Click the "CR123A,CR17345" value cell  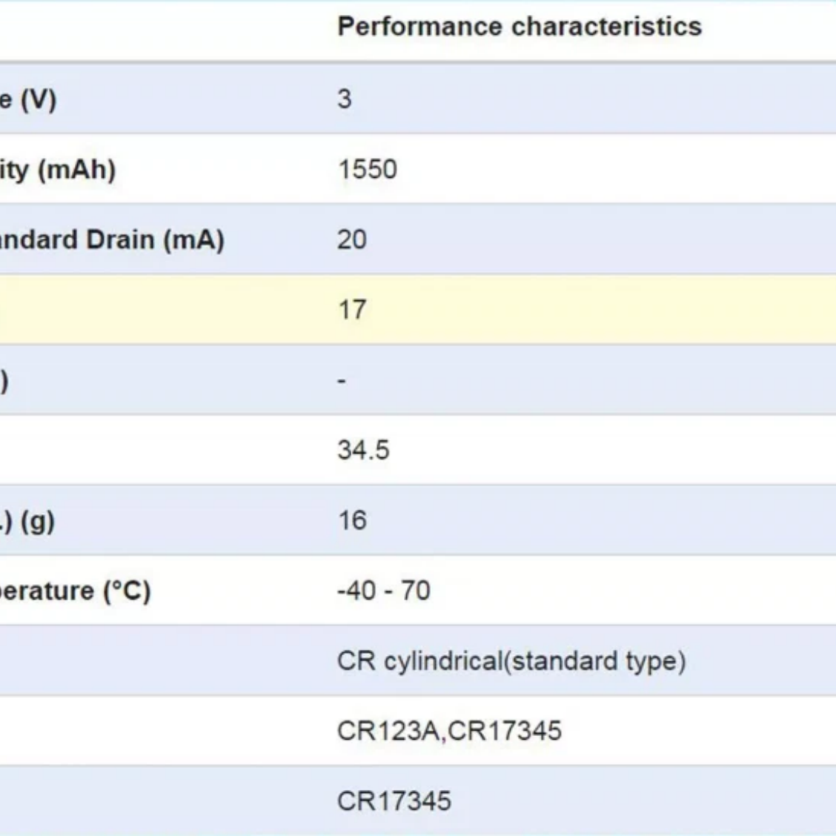449,731
